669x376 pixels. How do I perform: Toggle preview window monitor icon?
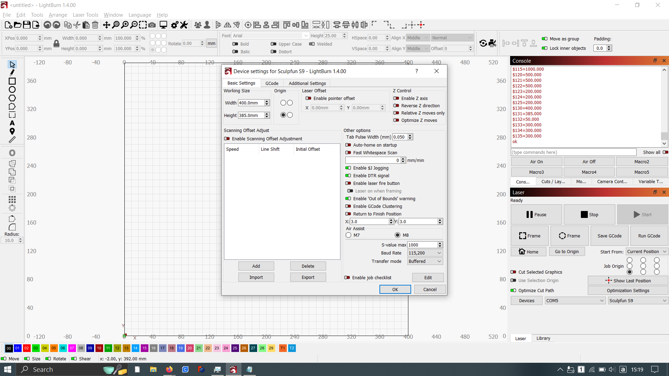[163, 25]
